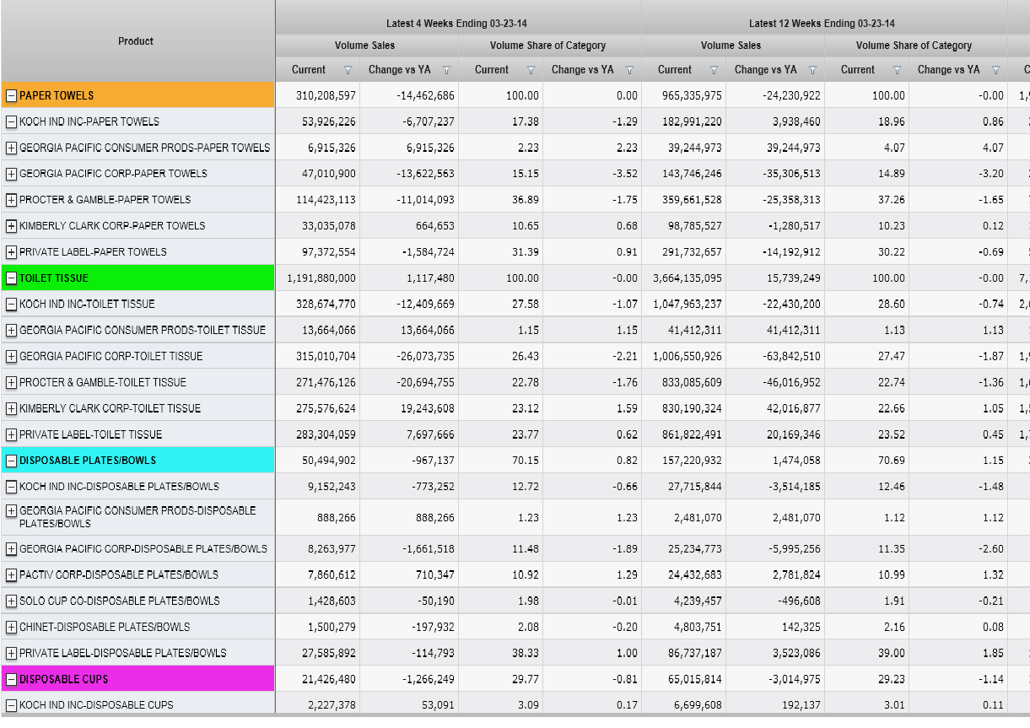Click the magenta DISPOSABLE CUPS category label
The image size is (1030, 728).
64,679
